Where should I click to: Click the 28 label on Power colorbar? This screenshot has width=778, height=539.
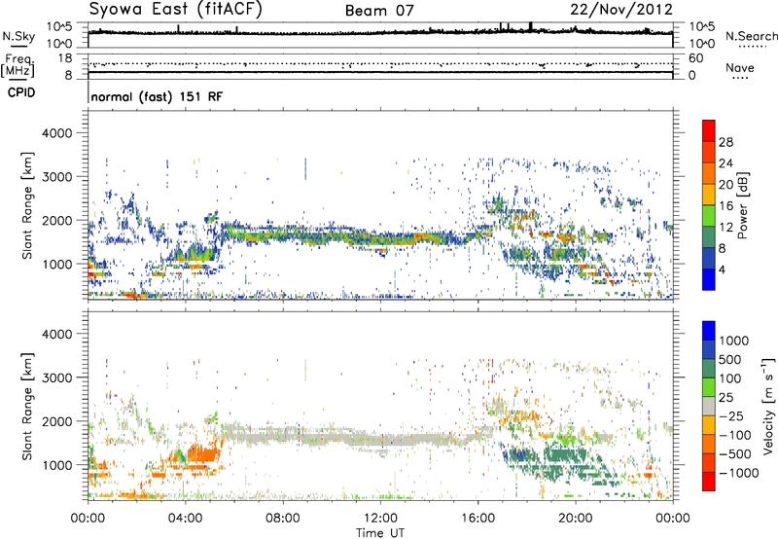pos(725,142)
